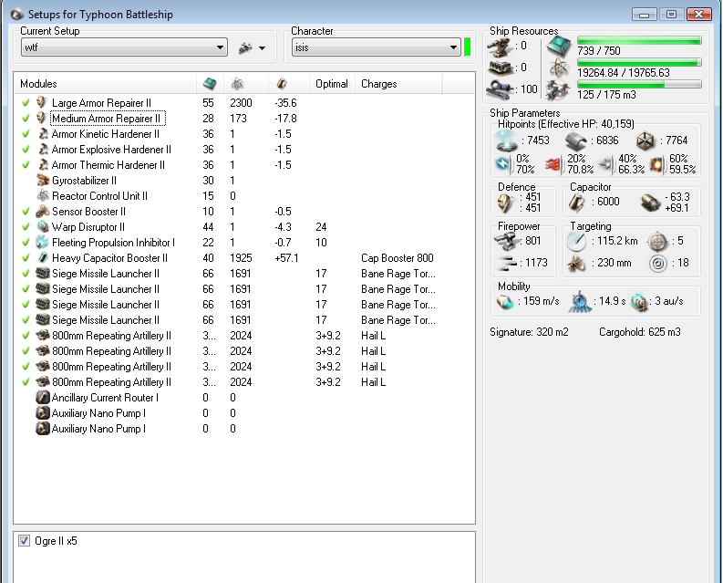
Task: Click the turret hardpoints icon in Ship Resources
Action: pyautogui.click(x=501, y=47)
